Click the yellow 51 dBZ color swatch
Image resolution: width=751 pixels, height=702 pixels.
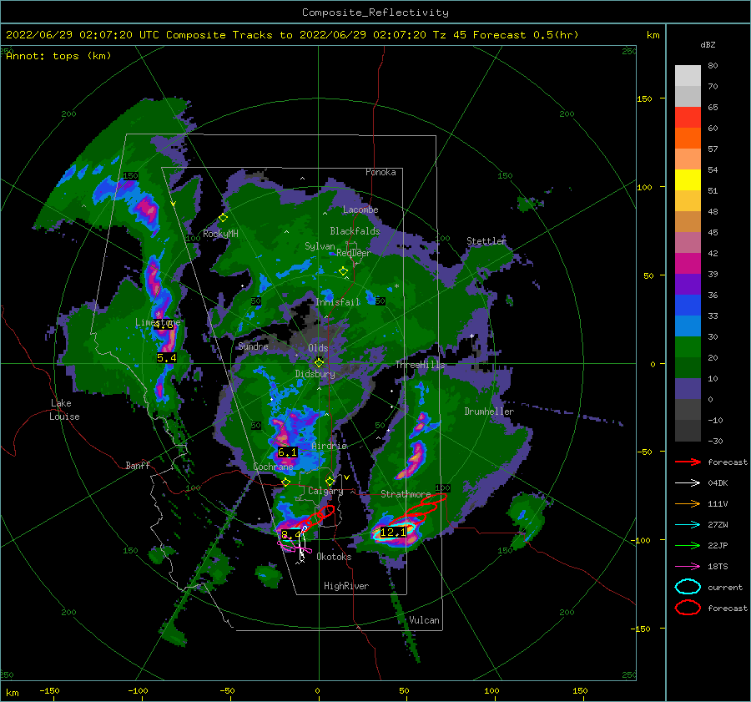pos(688,180)
